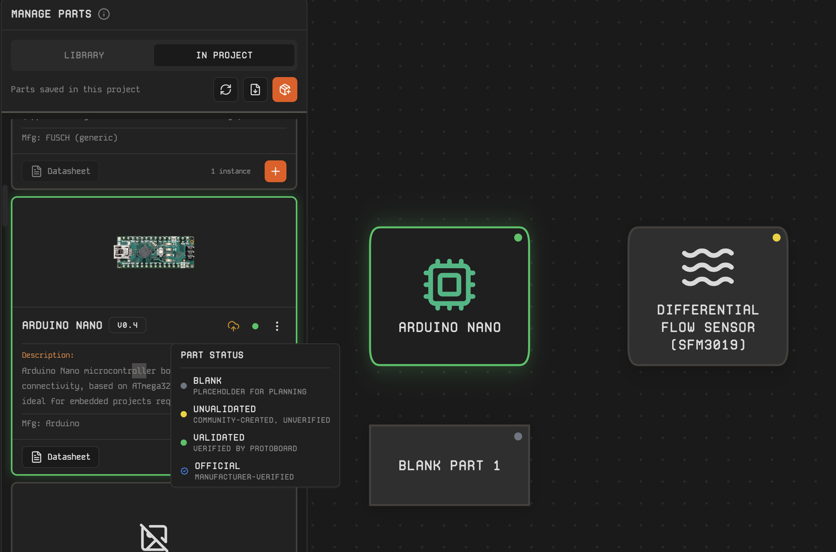Click the yellow dot on Differential Flow Sensor node
Screen dimensions: 836x552
coord(776,238)
